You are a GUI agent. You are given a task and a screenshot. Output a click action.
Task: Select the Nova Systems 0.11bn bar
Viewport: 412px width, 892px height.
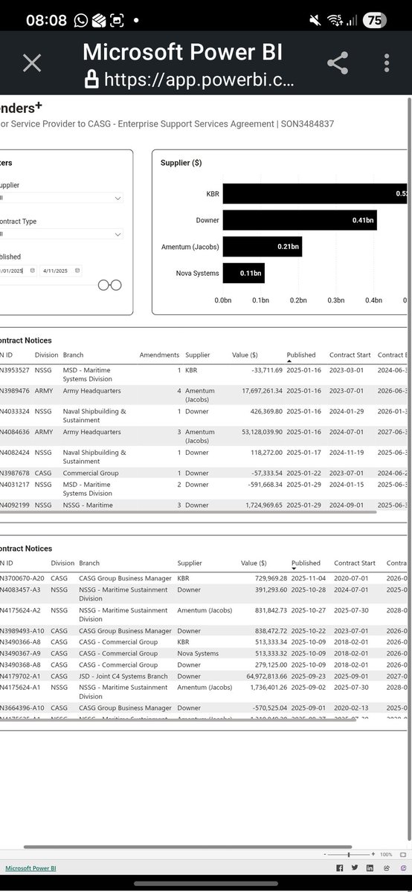(243, 273)
